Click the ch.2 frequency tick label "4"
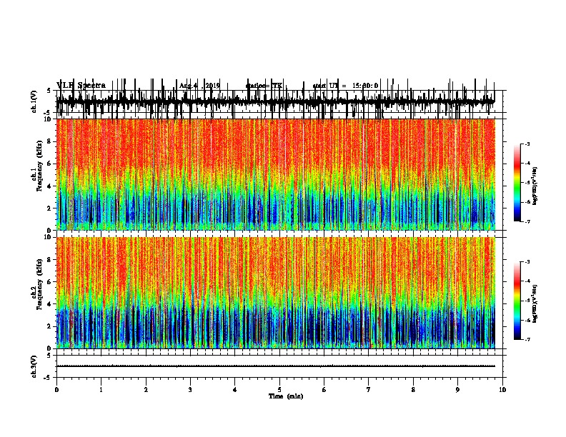This screenshot has height=437, width=566. [49, 304]
